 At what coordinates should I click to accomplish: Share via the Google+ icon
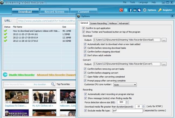point(121,10)
